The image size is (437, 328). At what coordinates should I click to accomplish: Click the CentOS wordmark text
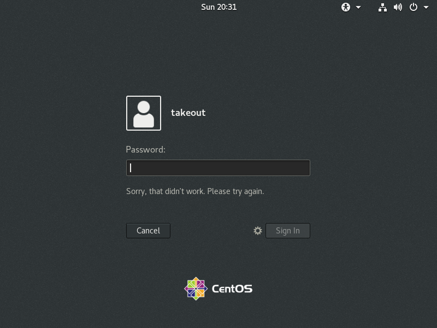coord(232,289)
